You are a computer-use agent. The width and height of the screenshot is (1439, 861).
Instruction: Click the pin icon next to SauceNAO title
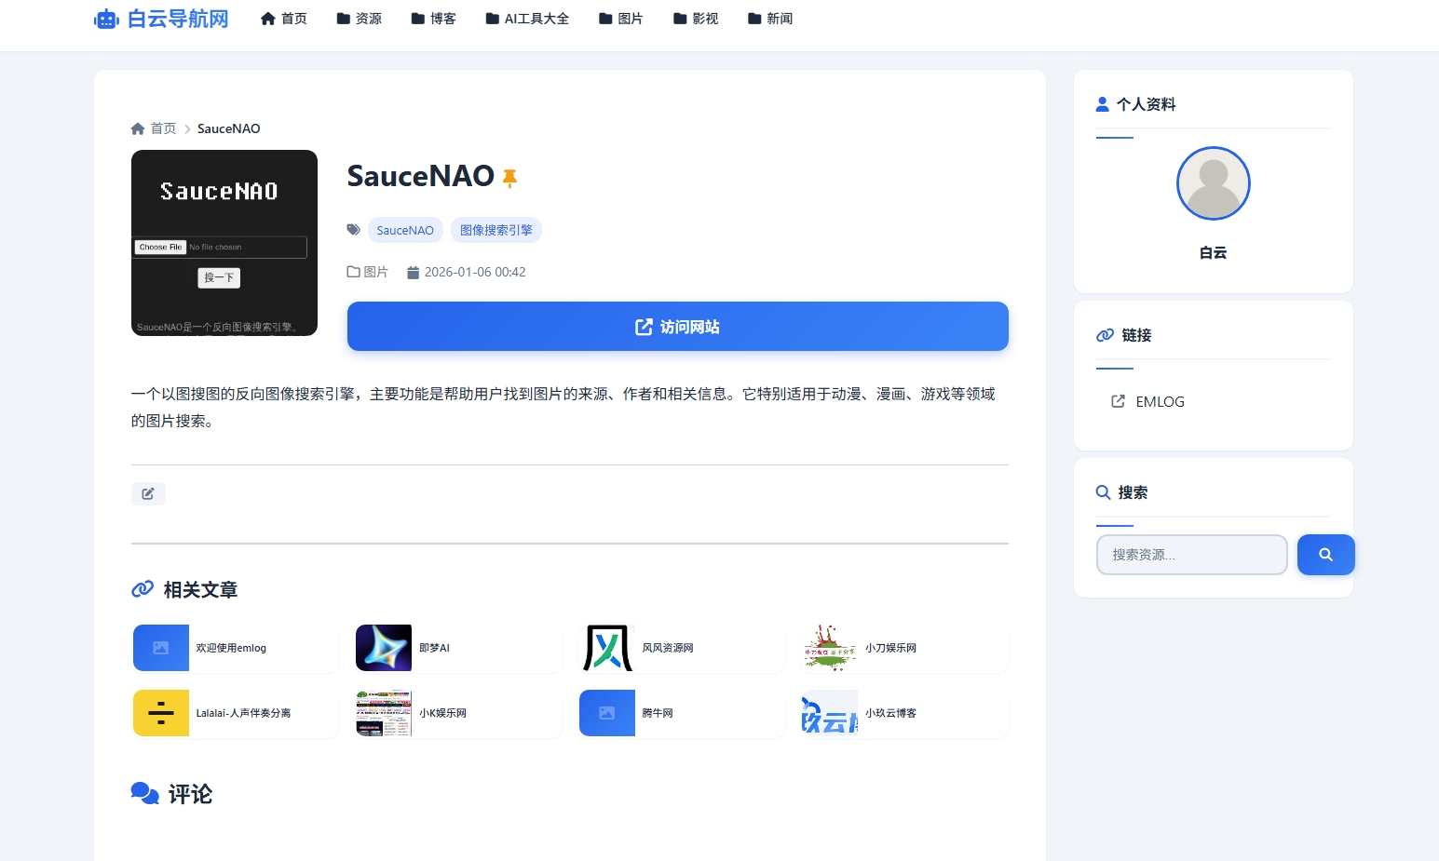[509, 177]
